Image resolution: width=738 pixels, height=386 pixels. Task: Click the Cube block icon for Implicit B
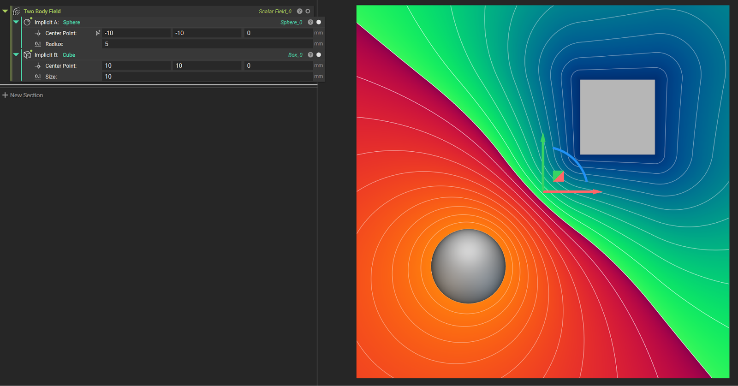pyautogui.click(x=27, y=54)
